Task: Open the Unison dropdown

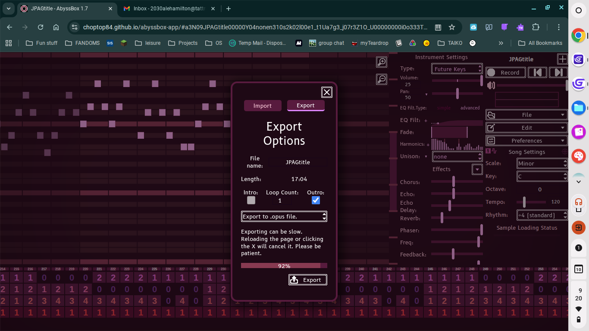Action: 457,156
